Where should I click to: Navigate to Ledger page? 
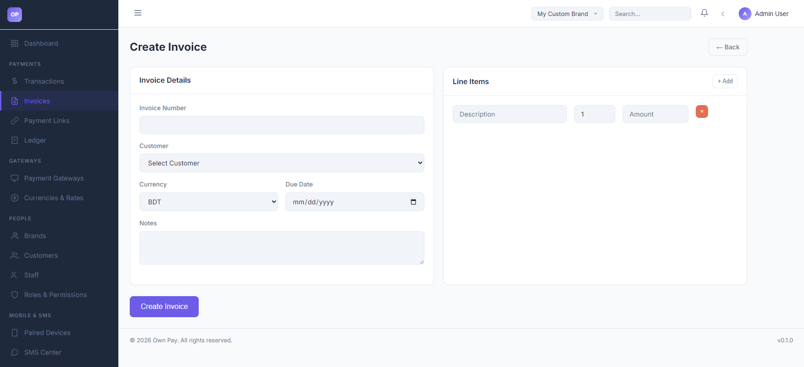point(59,140)
